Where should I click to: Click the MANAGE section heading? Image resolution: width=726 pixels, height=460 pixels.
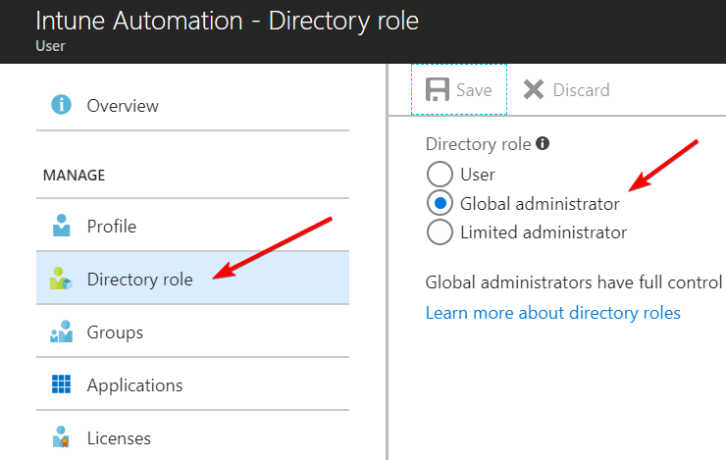[x=75, y=176]
